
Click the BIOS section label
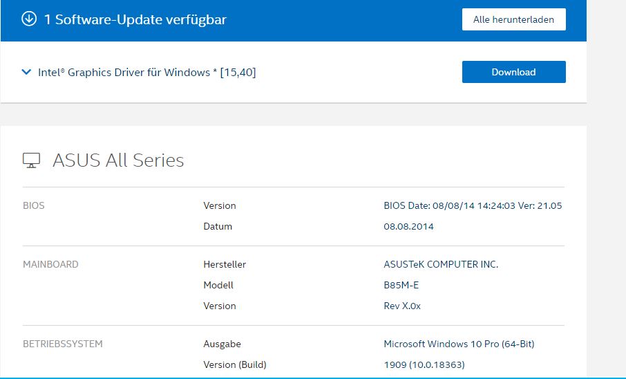(x=34, y=205)
